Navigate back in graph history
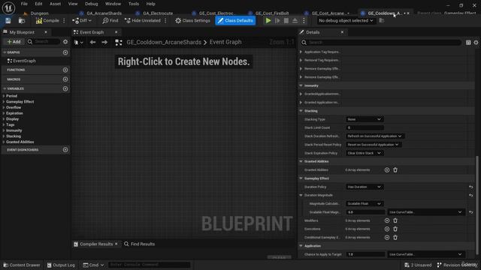The image size is (481, 270). 92,42
